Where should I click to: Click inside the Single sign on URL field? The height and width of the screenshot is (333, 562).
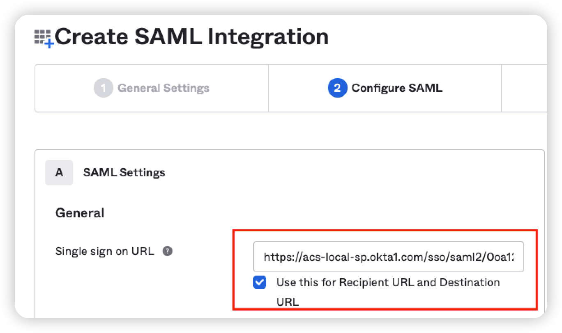[388, 257]
